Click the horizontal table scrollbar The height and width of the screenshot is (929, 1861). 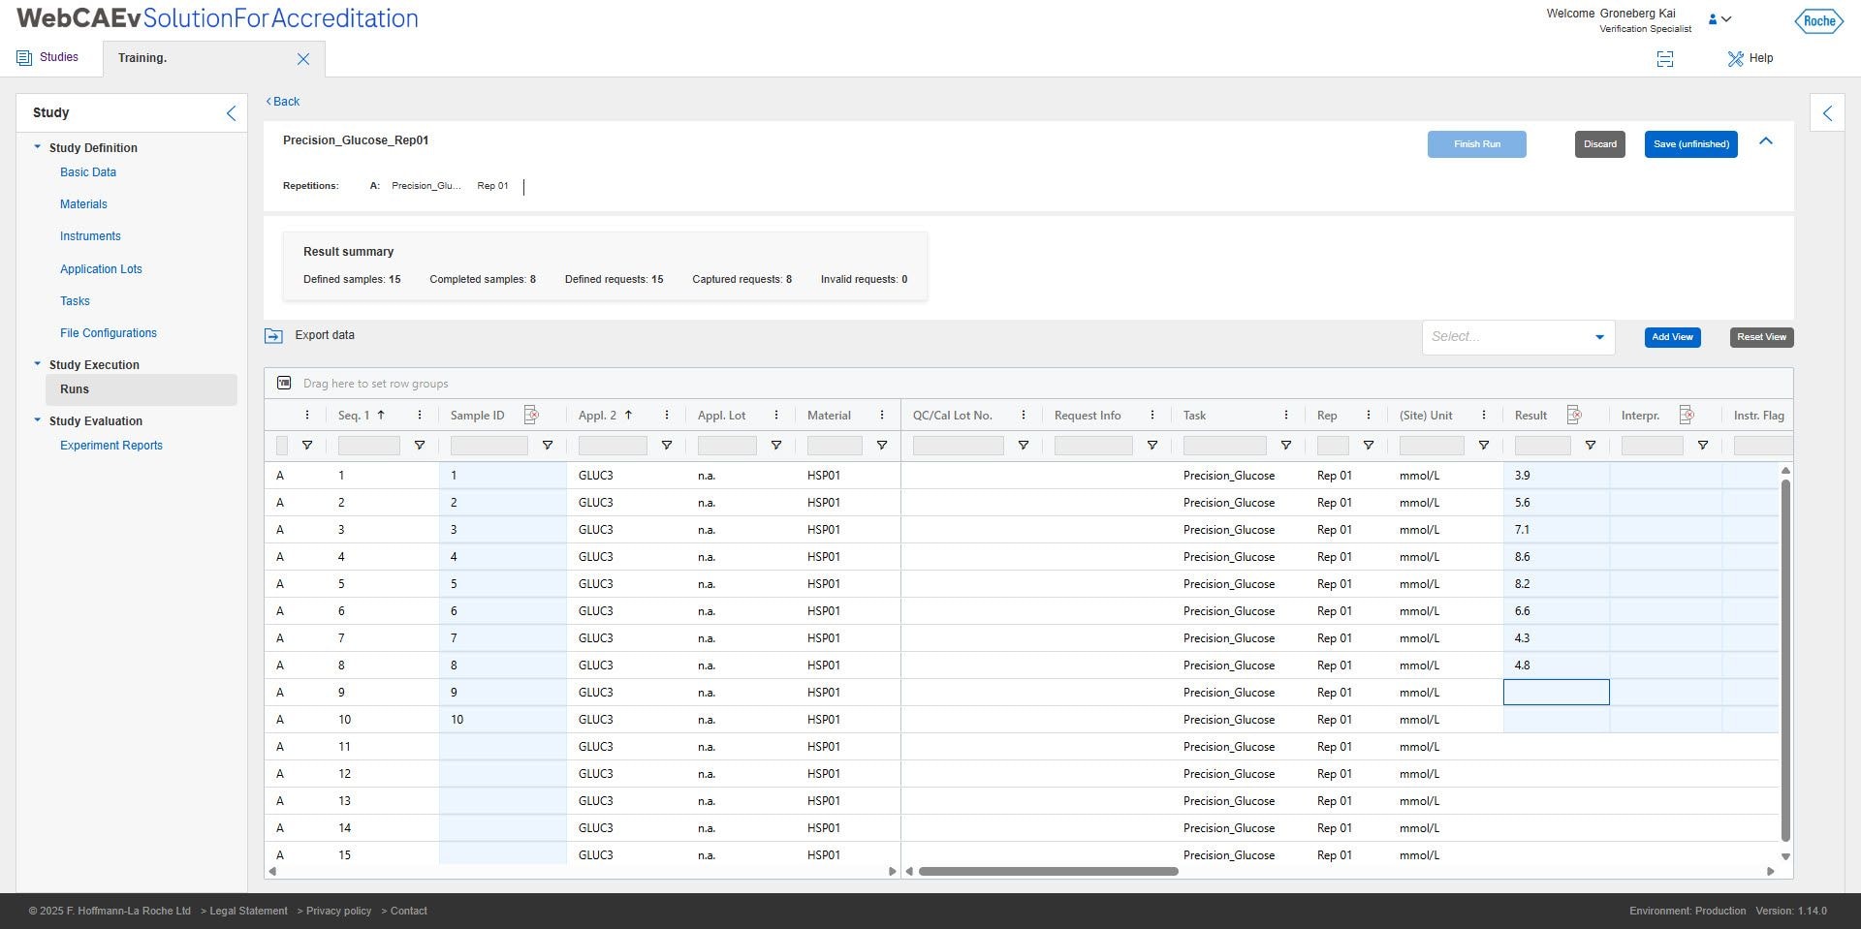(1048, 871)
